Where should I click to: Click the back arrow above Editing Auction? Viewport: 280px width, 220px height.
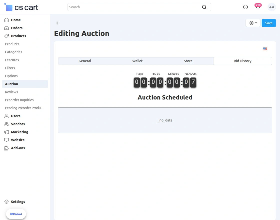(x=58, y=23)
